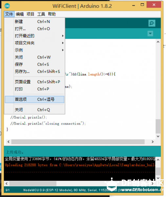Click the editor horizontal scrollbar left arrow
This screenshot has height=197, width=166.
click(9, 142)
